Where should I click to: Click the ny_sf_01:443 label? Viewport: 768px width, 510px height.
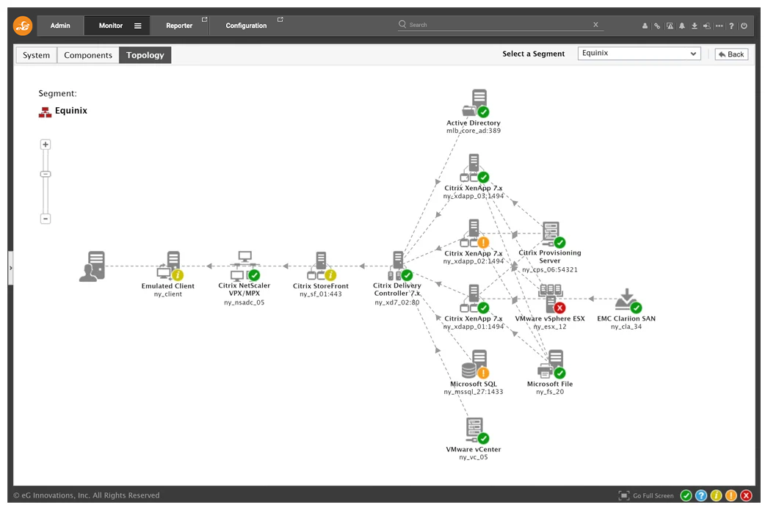pos(320,294)
